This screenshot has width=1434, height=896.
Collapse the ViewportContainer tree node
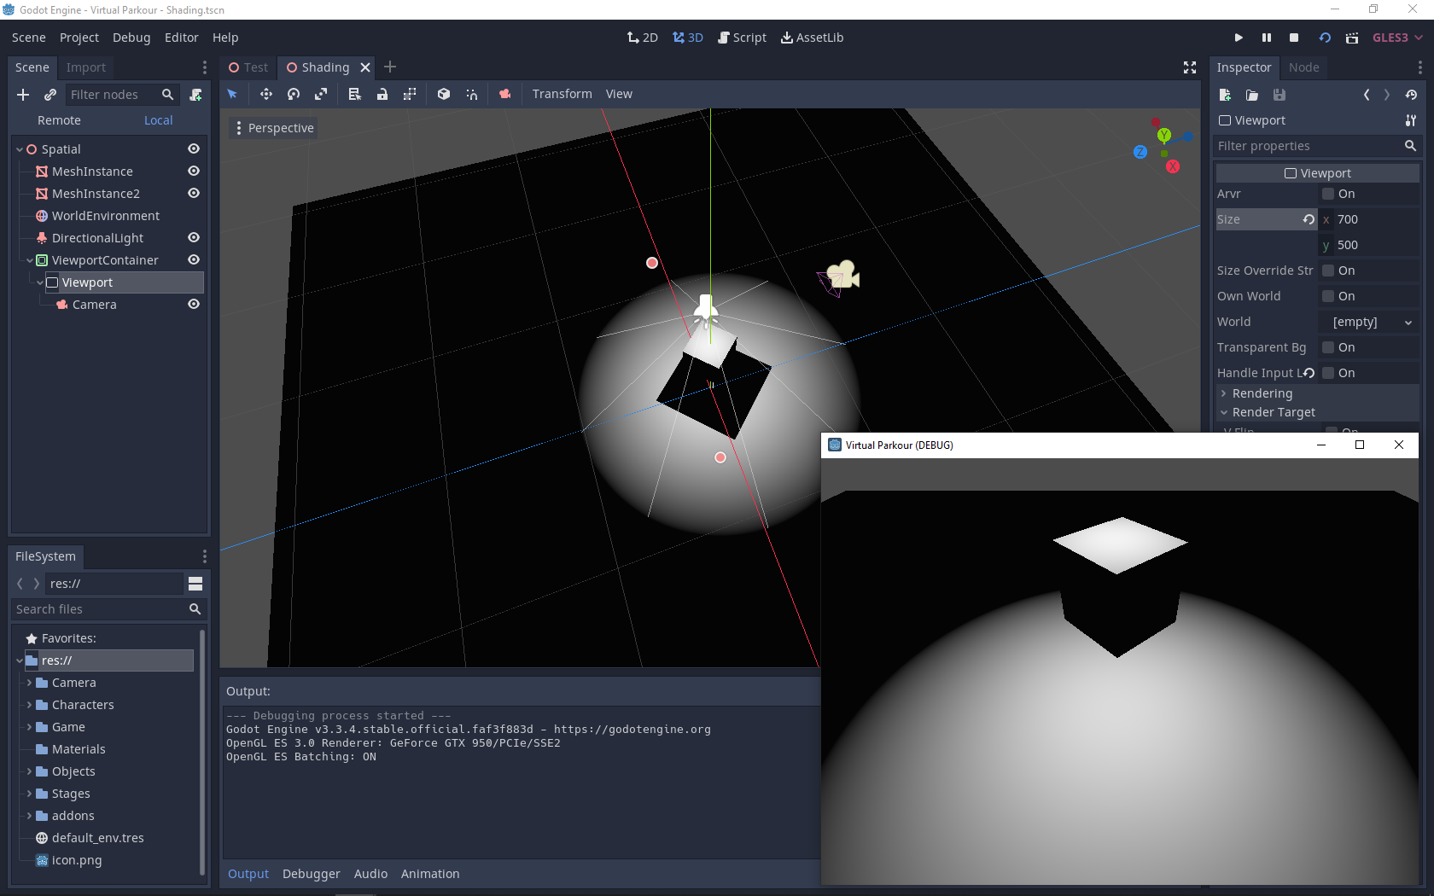click(x=30, y=260)
